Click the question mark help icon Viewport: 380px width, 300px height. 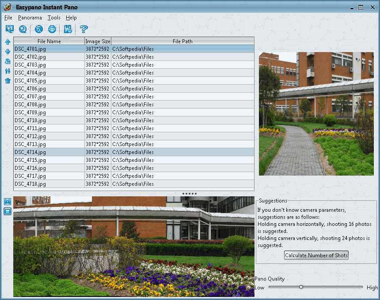(84, 29)
